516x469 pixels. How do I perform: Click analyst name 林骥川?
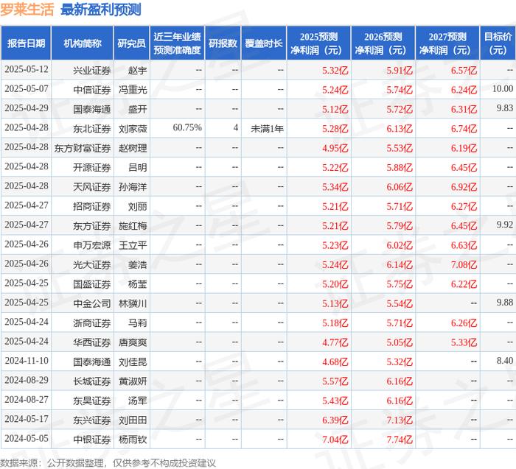click(133, 303)
